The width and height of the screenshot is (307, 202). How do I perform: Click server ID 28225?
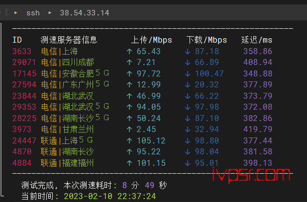[24, 118]
